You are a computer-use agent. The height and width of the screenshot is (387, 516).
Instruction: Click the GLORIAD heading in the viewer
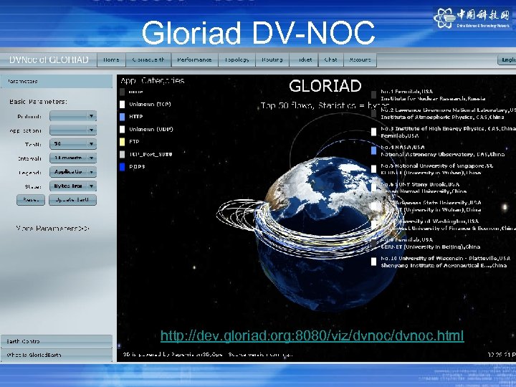click(325, 86)
